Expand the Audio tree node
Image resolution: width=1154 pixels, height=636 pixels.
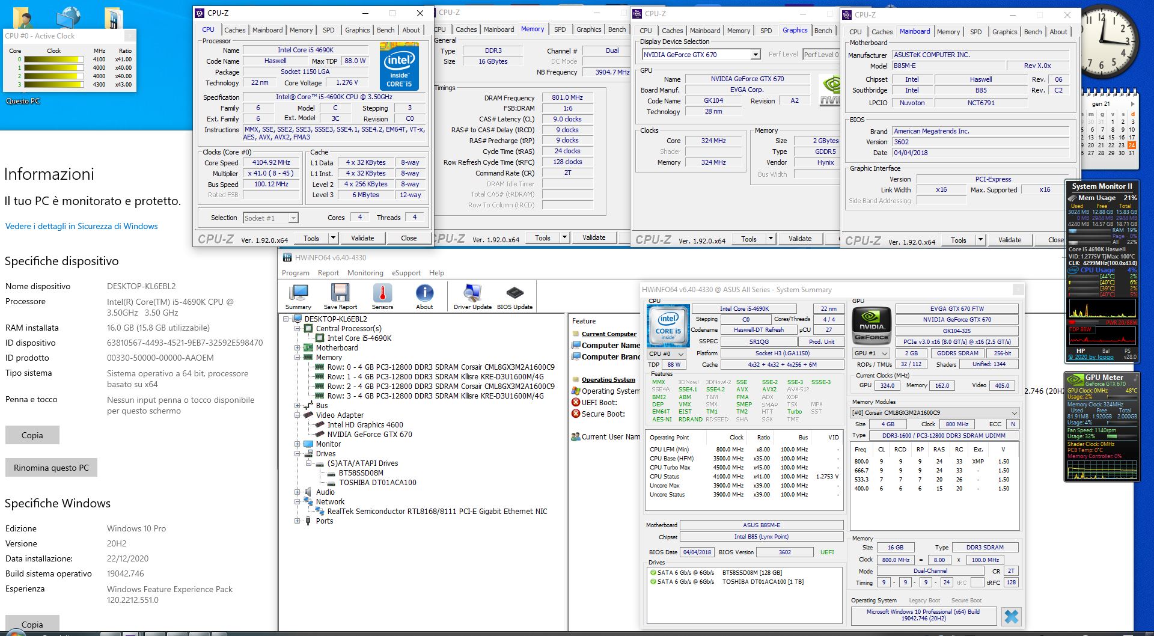[298, 492]
